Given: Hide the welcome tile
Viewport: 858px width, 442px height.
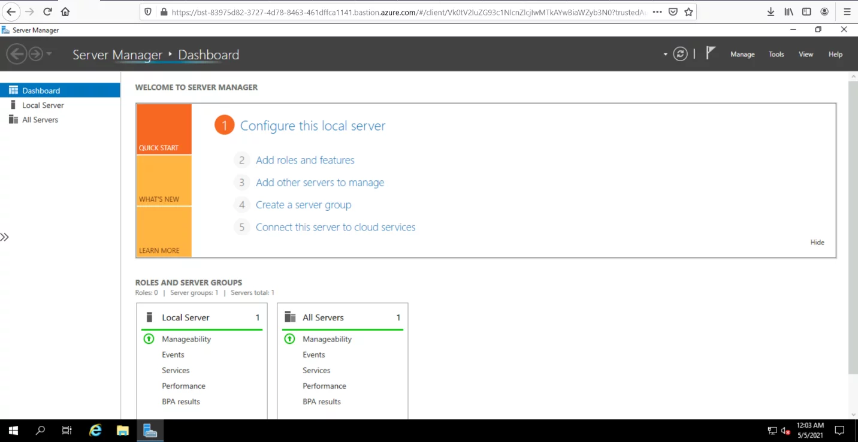Looking at the screenshot, I should pos(817,243).
